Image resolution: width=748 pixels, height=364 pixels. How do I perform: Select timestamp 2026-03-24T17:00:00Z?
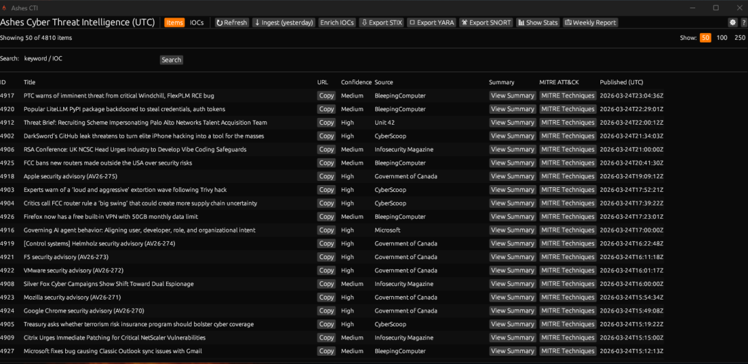pyautogui.click(x=631, y=230)
